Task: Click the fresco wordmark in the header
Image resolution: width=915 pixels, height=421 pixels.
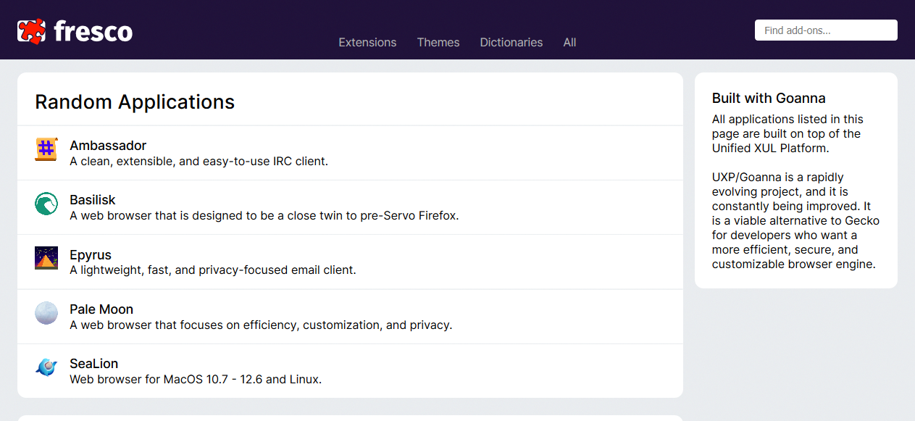Action: (x=93, y=30)
